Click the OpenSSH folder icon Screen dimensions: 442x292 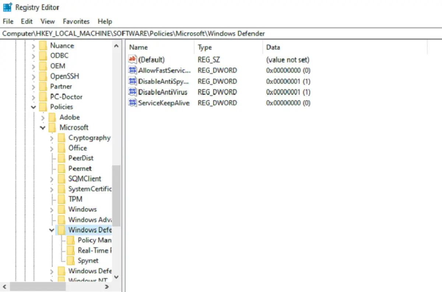43,76
